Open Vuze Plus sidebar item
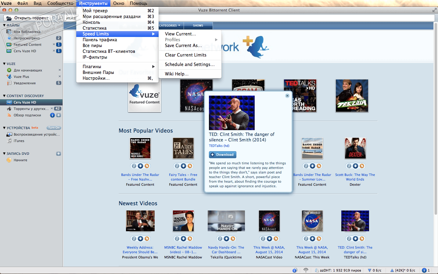Viewport: 438px width, 274px height. coord(21,77)
